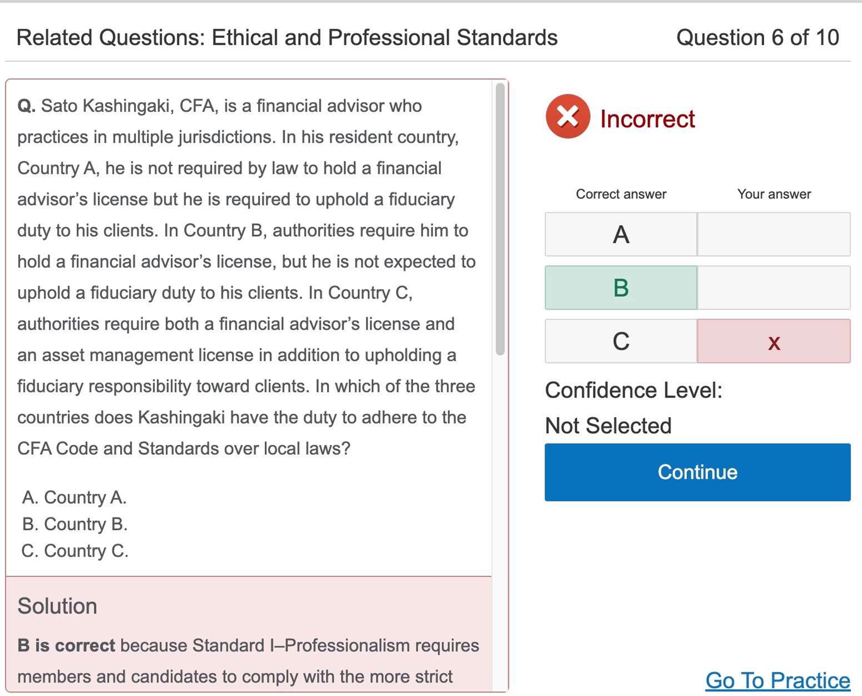Viewport: 862px width, 696px height.
Task: Click the Solution heading
Action: [57, 606]
